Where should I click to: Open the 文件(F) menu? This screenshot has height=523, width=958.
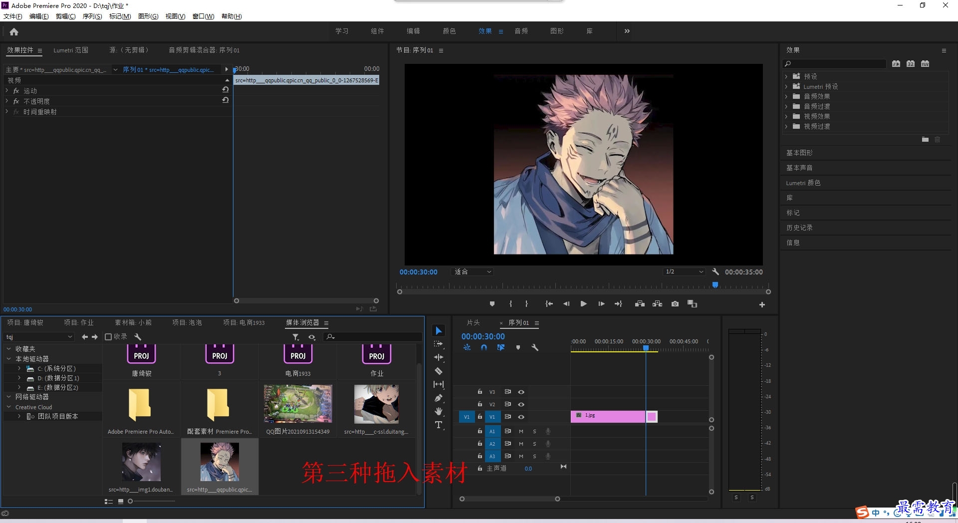(13, 16)
